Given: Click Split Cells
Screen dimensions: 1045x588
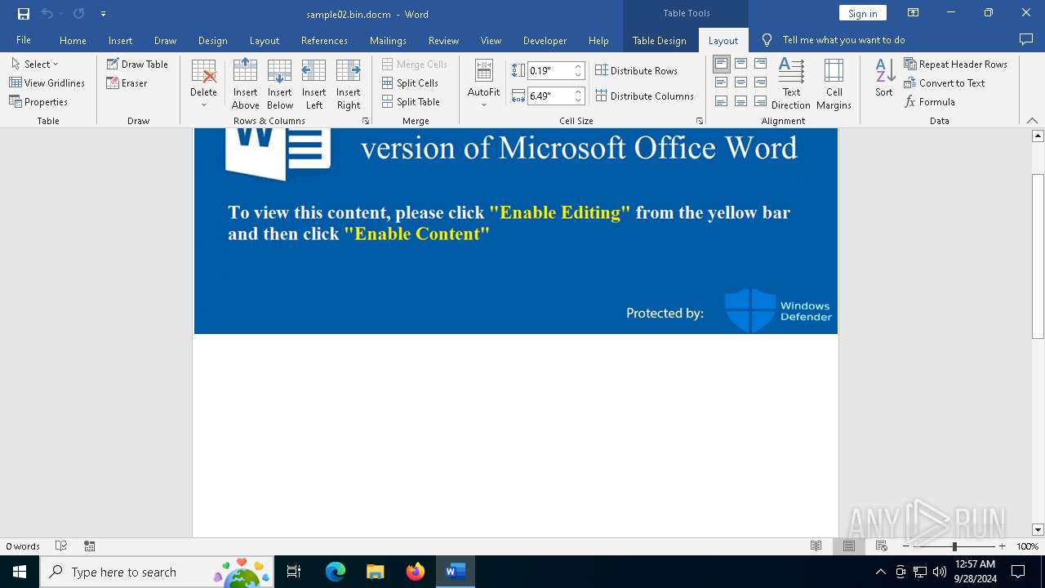Looking at the screenshot, I should click(410, 82).
